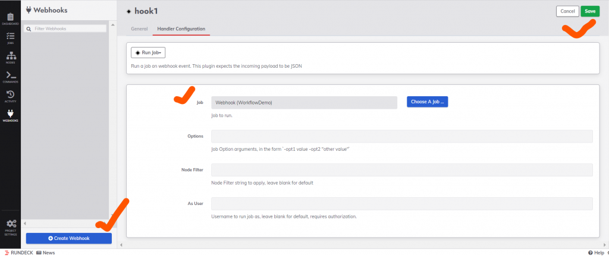
Task: Open the News link in footer
Action: point(46,252)
